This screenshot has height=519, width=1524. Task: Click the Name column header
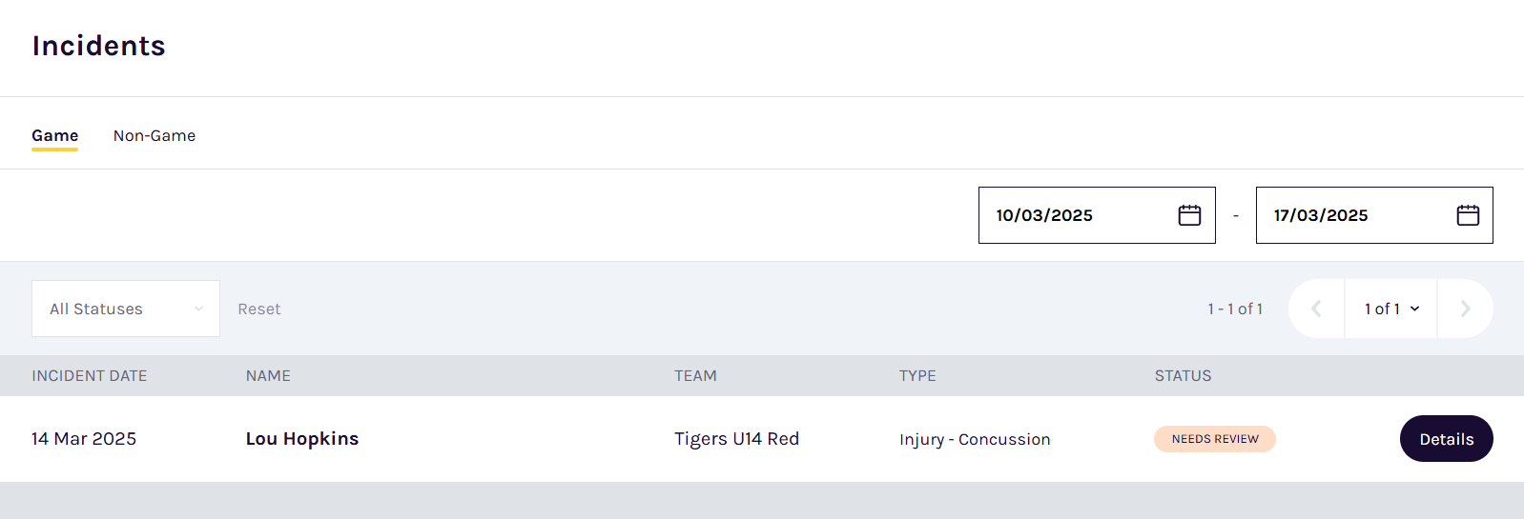pos(268,376)
